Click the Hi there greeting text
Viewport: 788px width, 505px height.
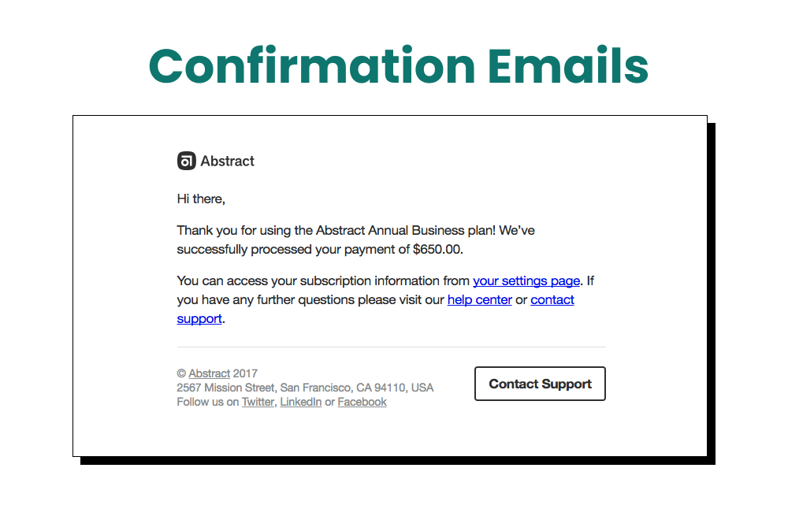tap(200, 199)
